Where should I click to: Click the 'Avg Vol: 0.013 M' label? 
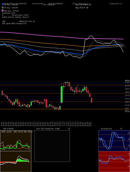click(83, 5)
